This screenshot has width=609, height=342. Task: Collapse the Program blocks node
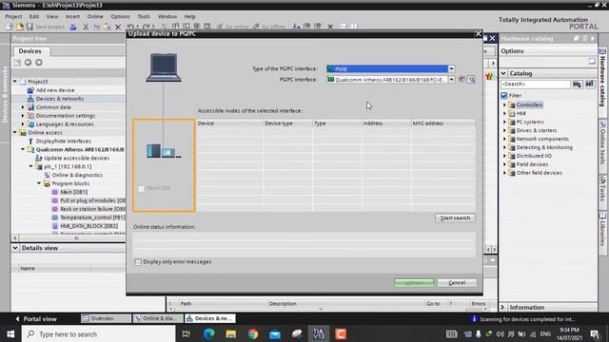click(39, 183)
